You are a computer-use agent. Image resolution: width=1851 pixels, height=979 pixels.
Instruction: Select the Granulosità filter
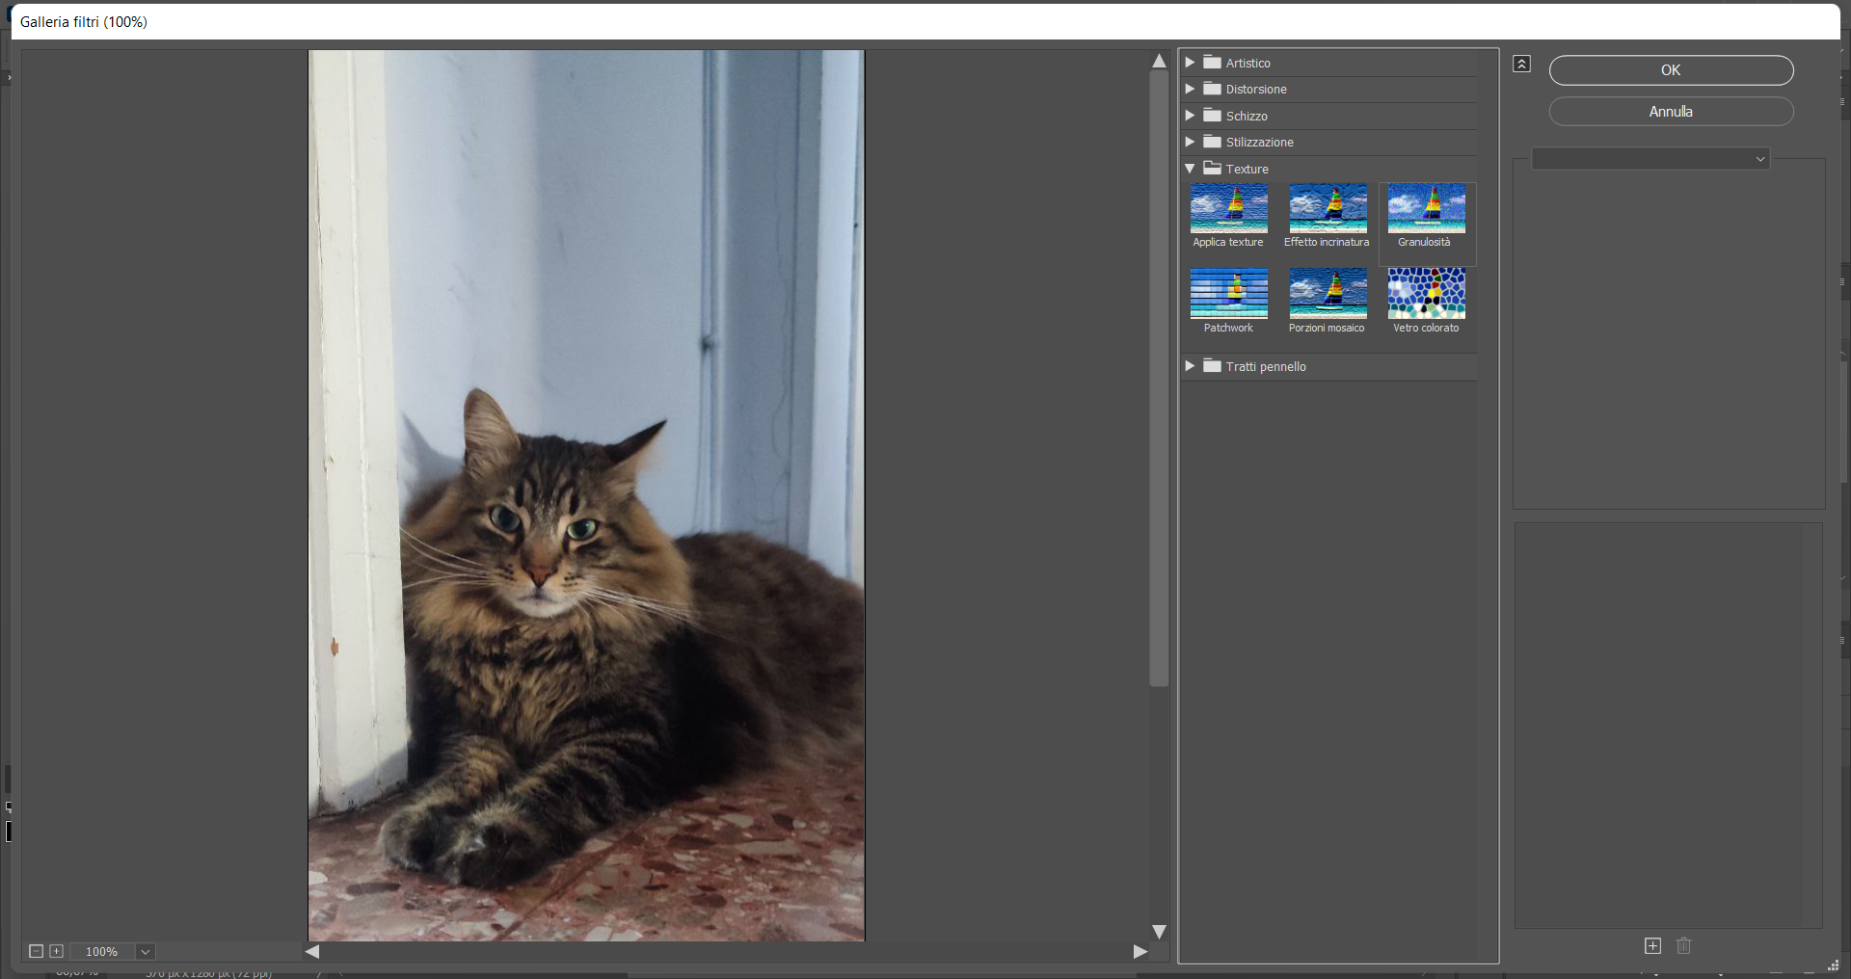tap(1426, 208)
